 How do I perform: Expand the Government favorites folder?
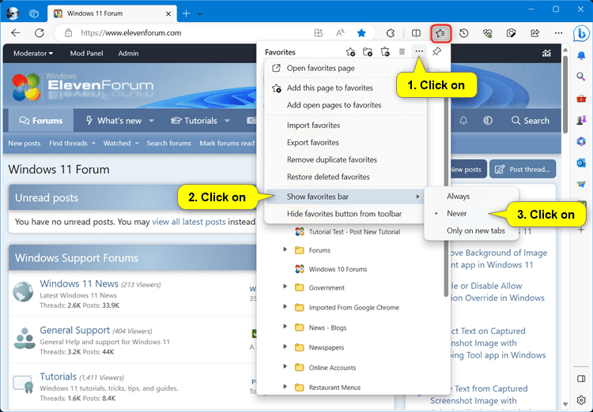[x=285, y=287]
